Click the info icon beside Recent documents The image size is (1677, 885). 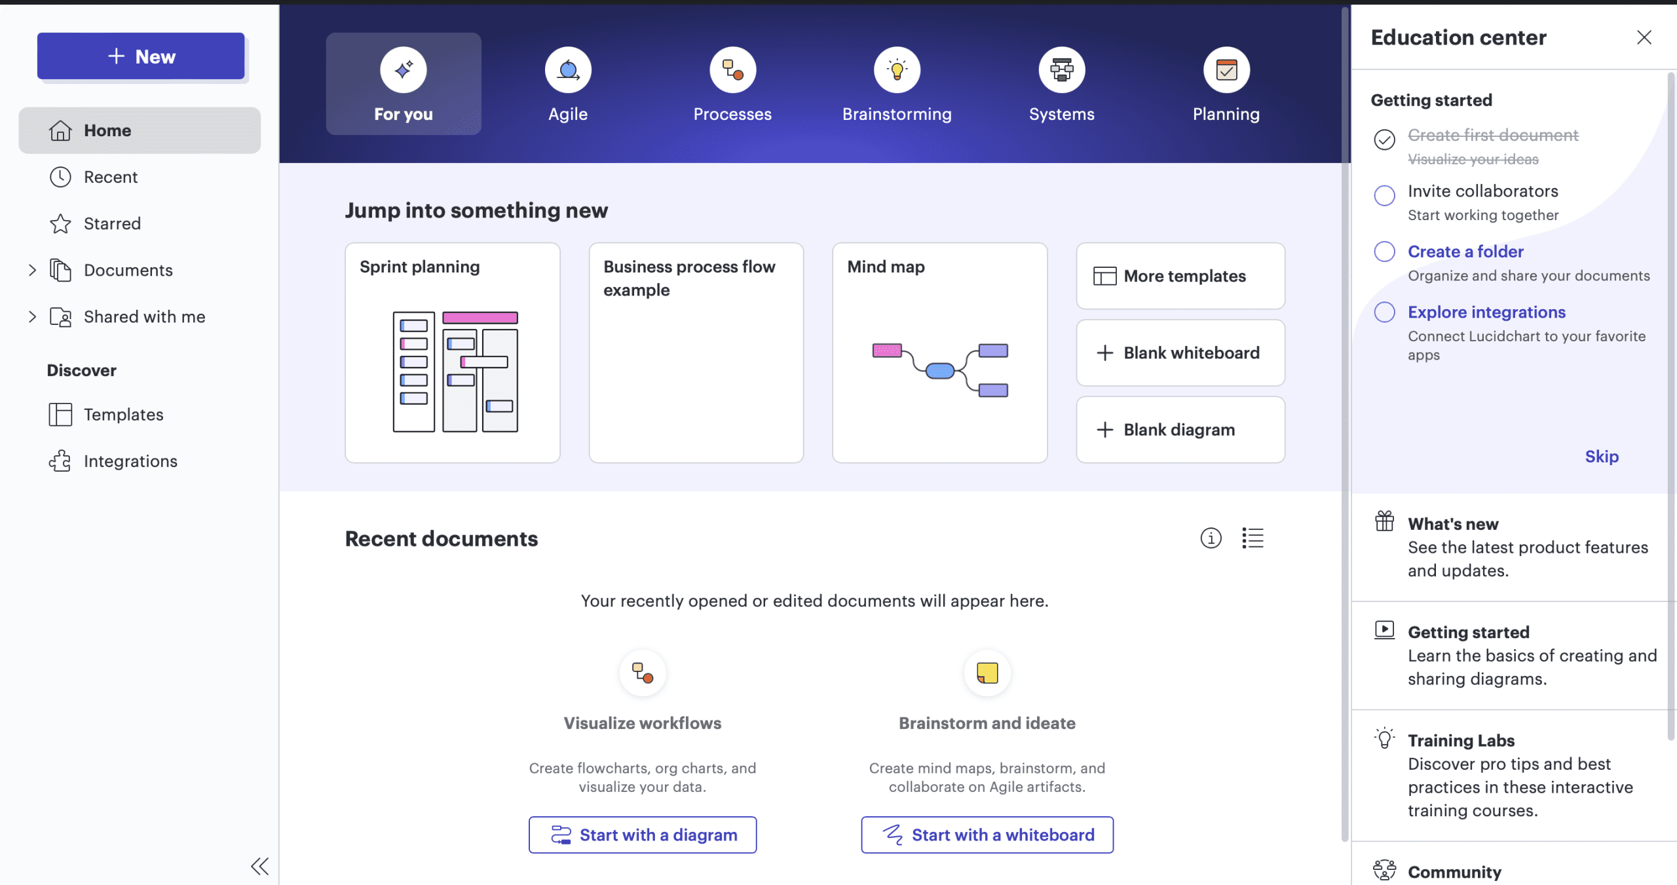coord(1211,538)
